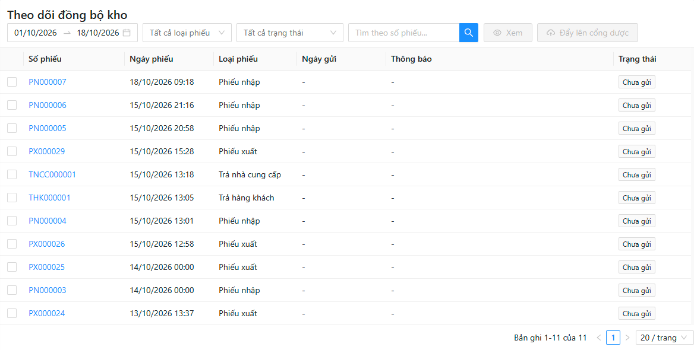Image resolution: width=694 pixels, height=350 pixels.
Task: Select page 1 in pagination
Action: click(x=613, y=338)
